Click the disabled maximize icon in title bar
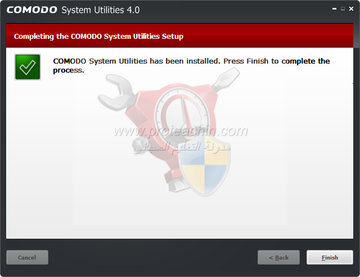Image resolution: width=360 pixels, height=277 pixels. tap(343, 9)
